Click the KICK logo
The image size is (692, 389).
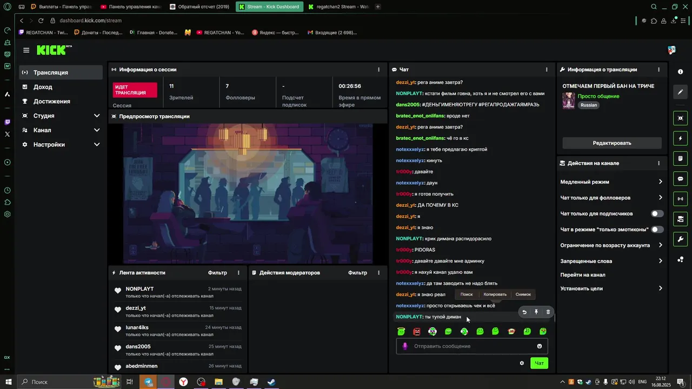pos(54,50)
